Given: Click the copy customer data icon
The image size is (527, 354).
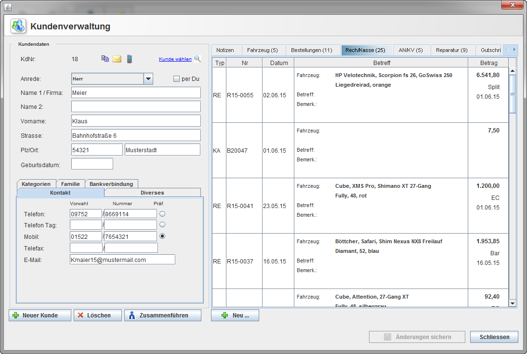Looking at the screenshot, I should click(105, 59).
